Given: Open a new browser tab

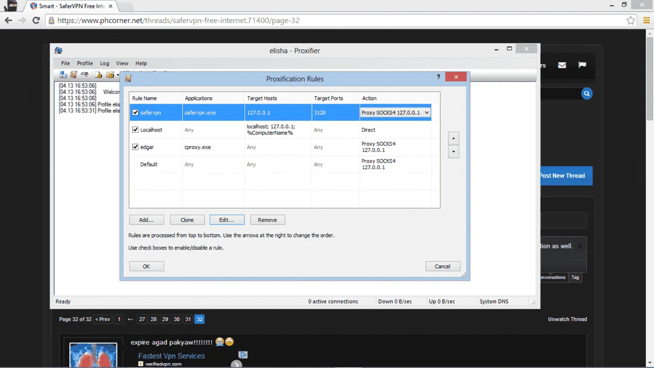Looking at the screenshot, I should click(x=127, y=6).
